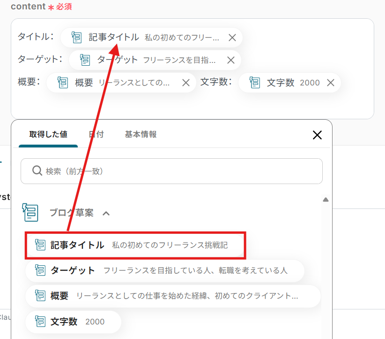The image size is (385, 339).
Task: Click the 文字数： label text in content
Action: [216, 82]
